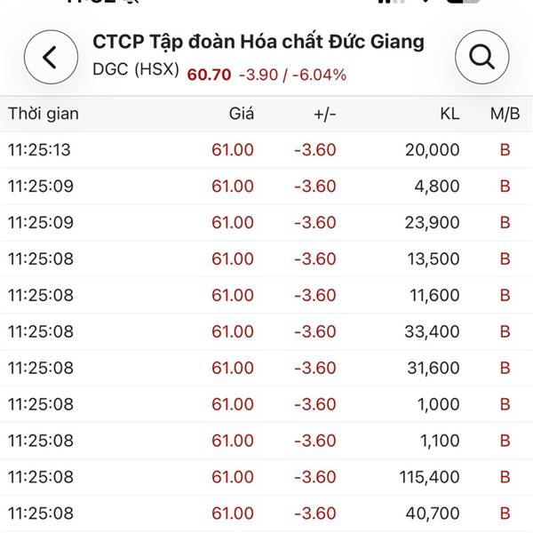Screen dimensions: 533x533
Task: Tap the DGC (HSX) ticker label
Action: tap(137, 74)
